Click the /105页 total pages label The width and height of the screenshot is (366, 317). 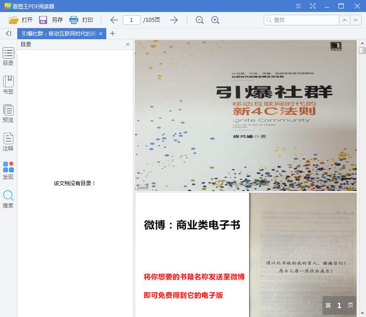tap(152, 20)
